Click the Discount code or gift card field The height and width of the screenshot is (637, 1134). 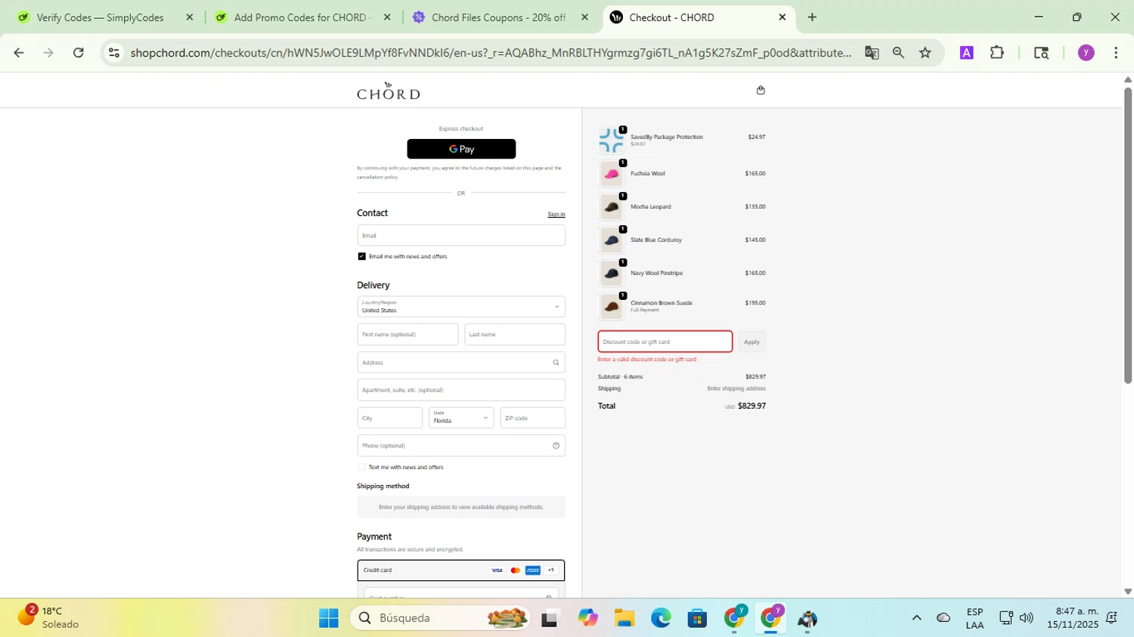(665, 342)
